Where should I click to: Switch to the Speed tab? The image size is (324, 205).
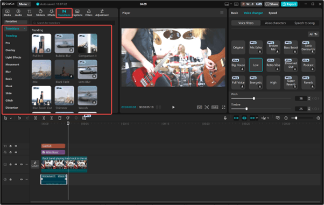pyautogui.click(x=272, y=13)
